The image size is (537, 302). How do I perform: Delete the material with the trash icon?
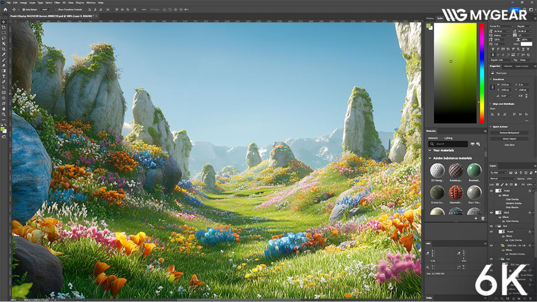click(482, 219)
